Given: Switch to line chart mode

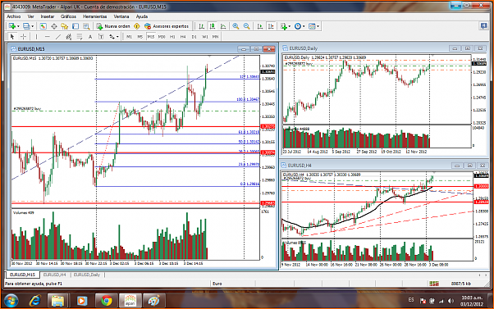Looking at the screenshot, I should [x=223, y=26].
